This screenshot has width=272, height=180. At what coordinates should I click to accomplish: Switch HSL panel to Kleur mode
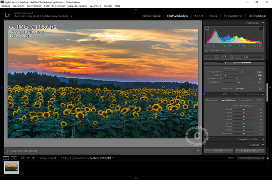pyautogui.click(x=237, y=94)
